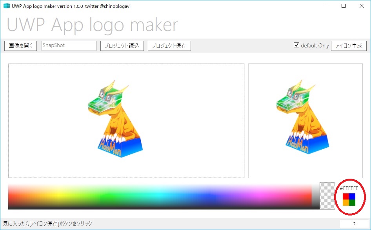
Task: Click the status text 気に入ったら[アイコン保存]ボタンをクリック
Action: [47, 224]
